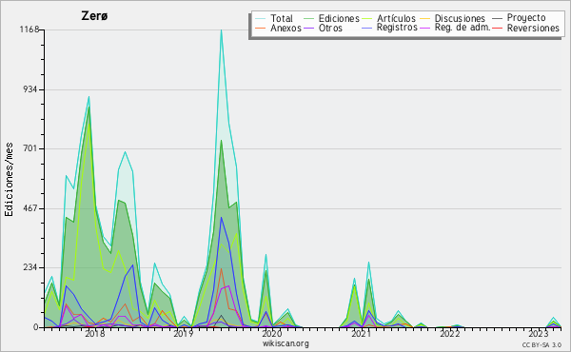Click the wikiscan.org credit text

pyautogui.click(x=285, y=343)
